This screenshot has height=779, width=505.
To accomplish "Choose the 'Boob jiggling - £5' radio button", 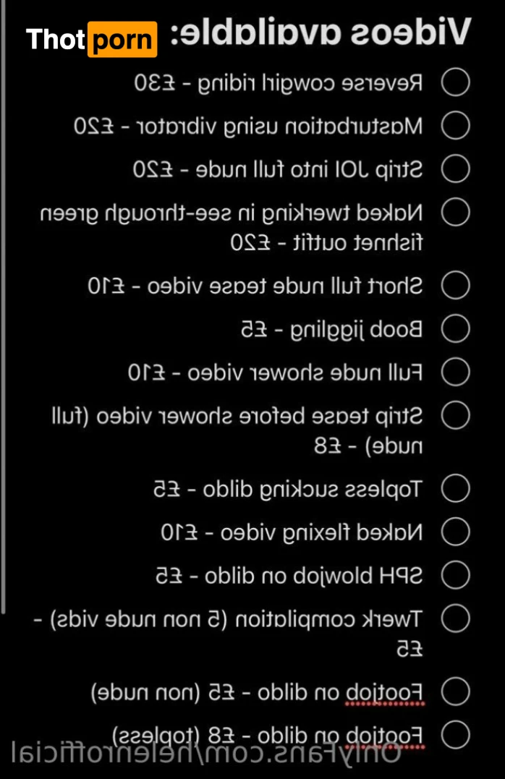I will point(457,329).
